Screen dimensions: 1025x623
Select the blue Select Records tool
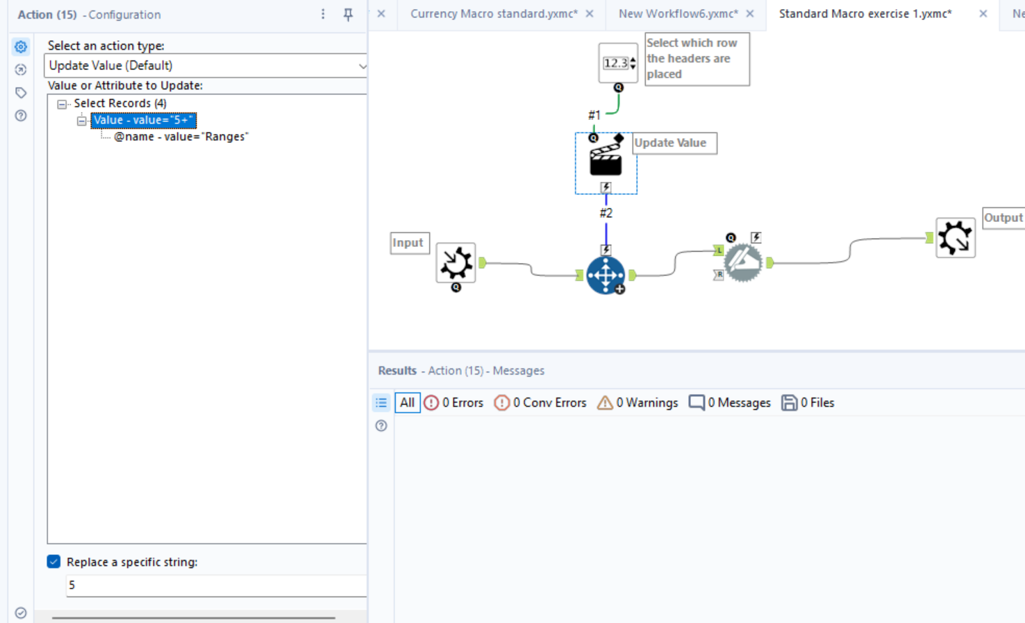[605, 275]
